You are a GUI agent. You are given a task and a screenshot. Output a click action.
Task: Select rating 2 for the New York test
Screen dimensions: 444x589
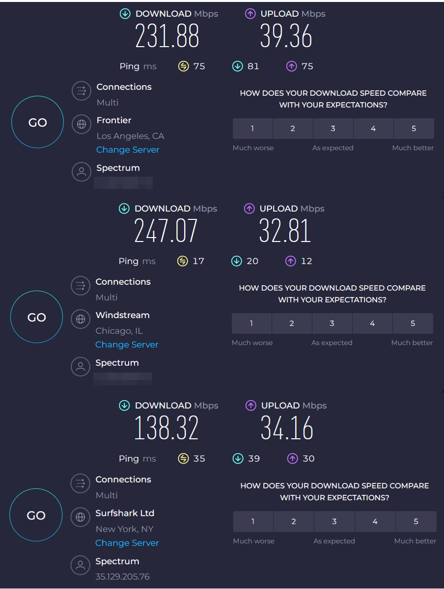pos(294,521)
